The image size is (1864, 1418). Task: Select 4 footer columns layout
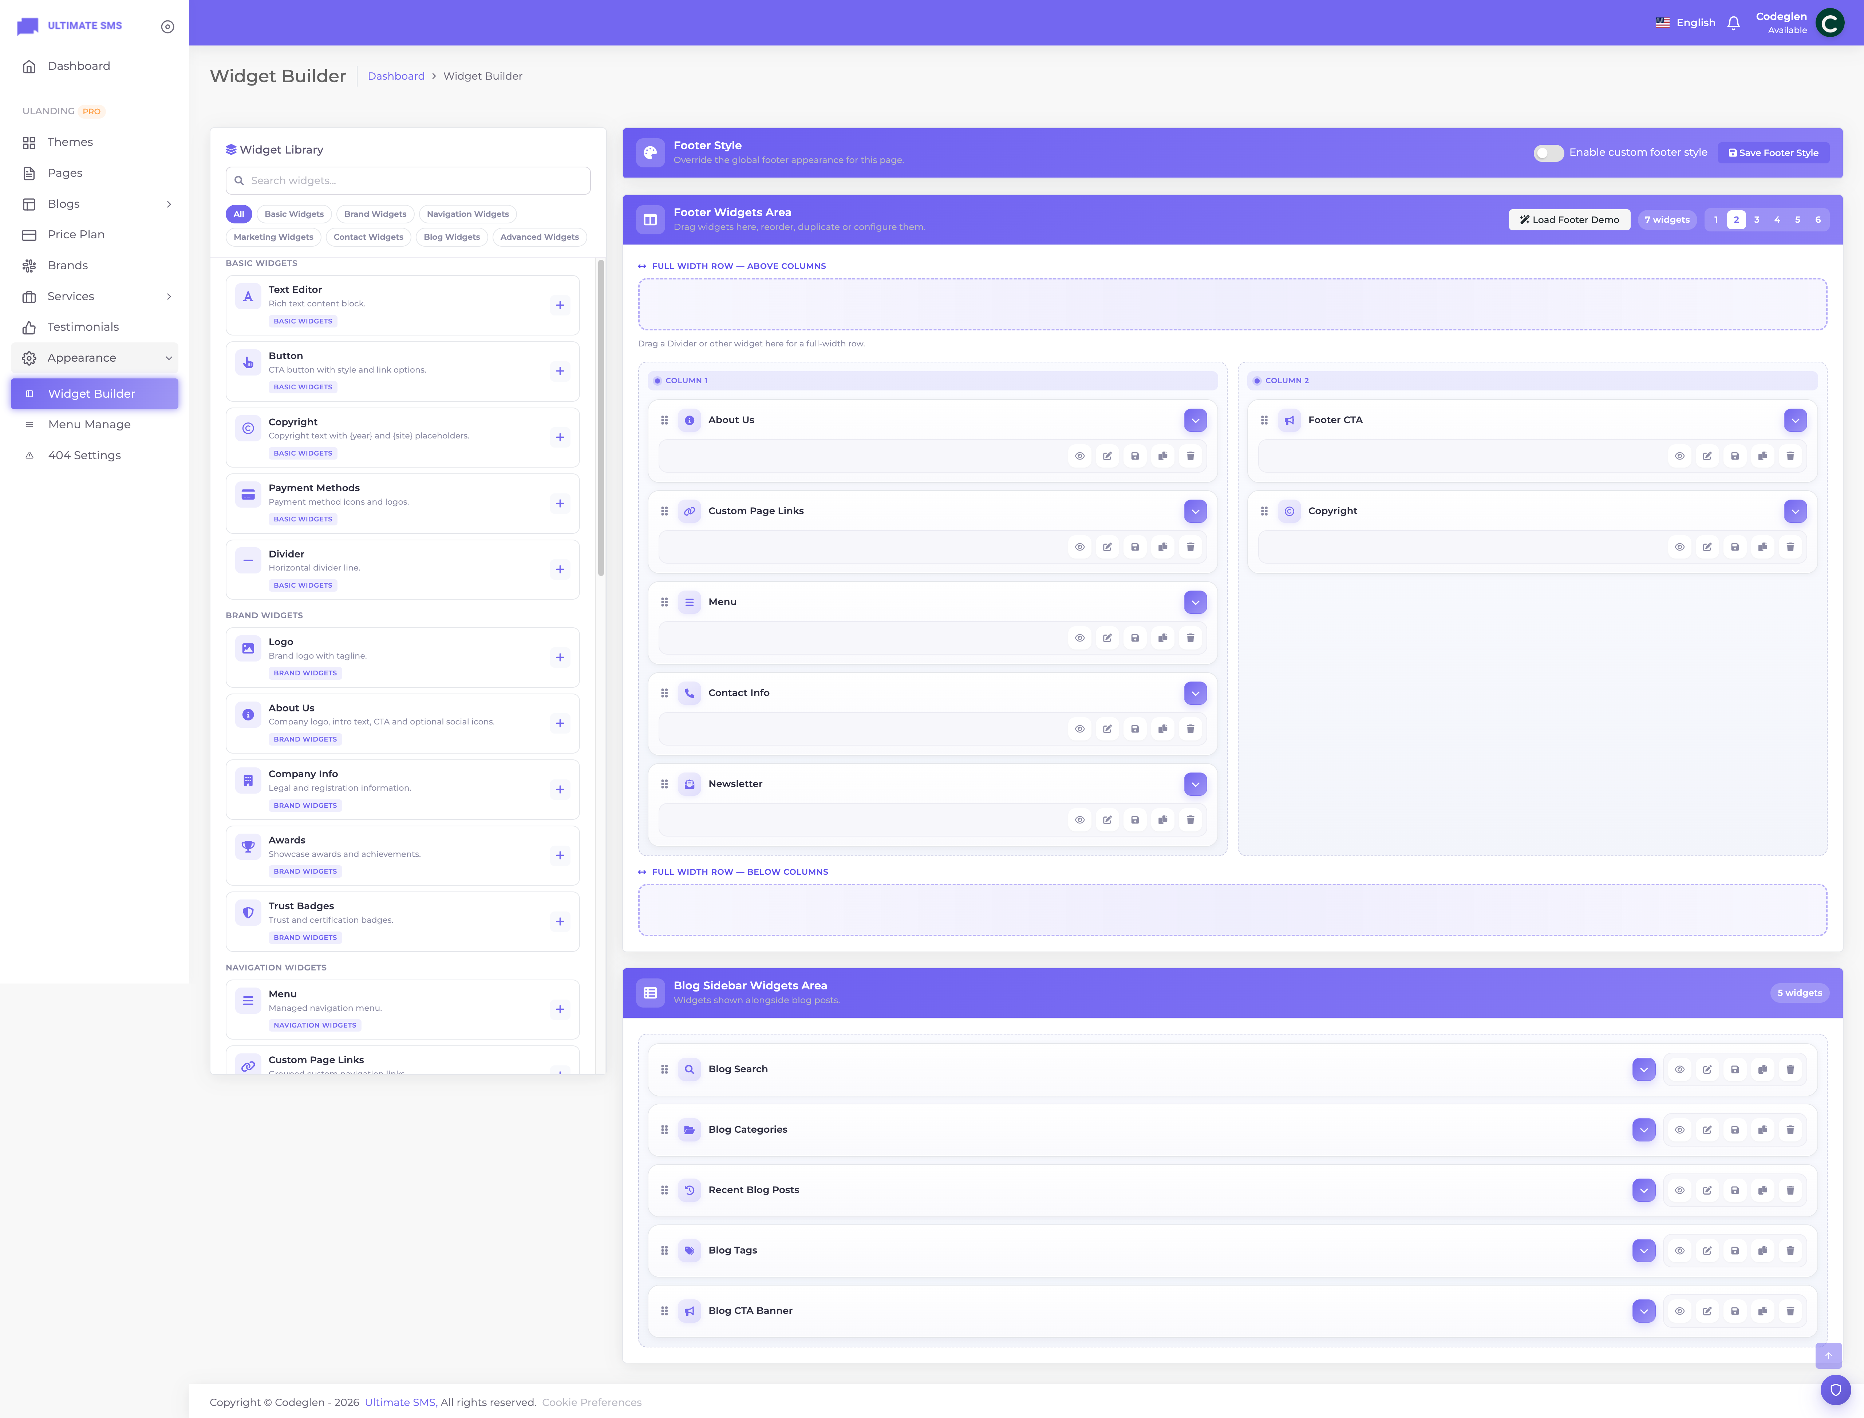(x=1777, y=220)
